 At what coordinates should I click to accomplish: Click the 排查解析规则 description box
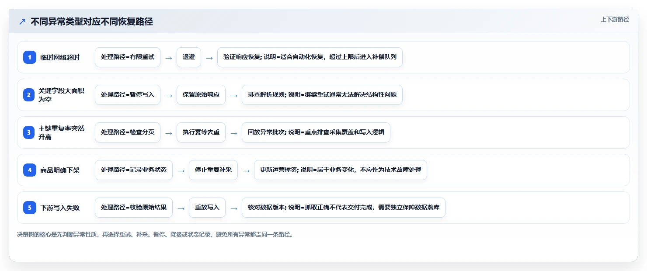click(322, 95)
